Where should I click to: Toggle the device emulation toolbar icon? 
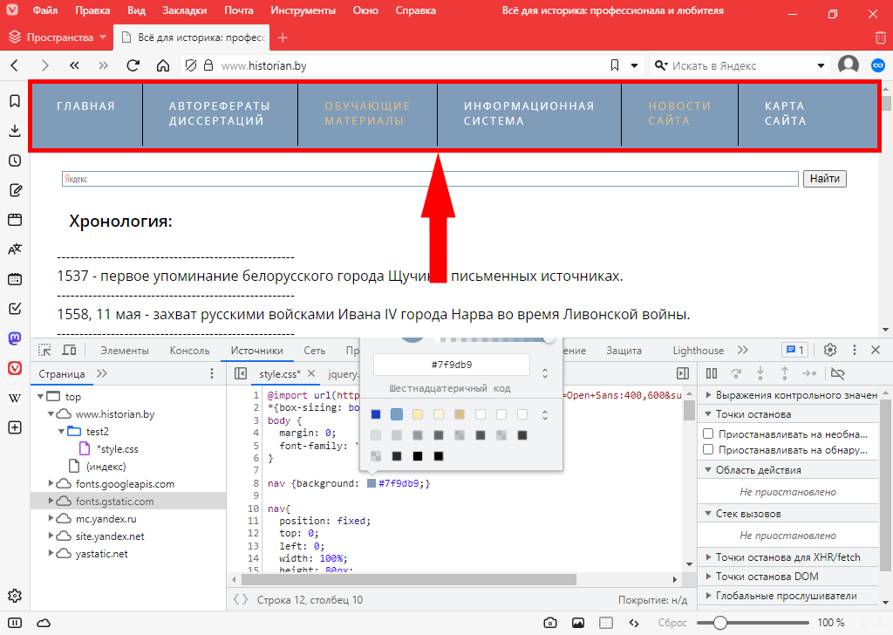click(x=69, y=350)
